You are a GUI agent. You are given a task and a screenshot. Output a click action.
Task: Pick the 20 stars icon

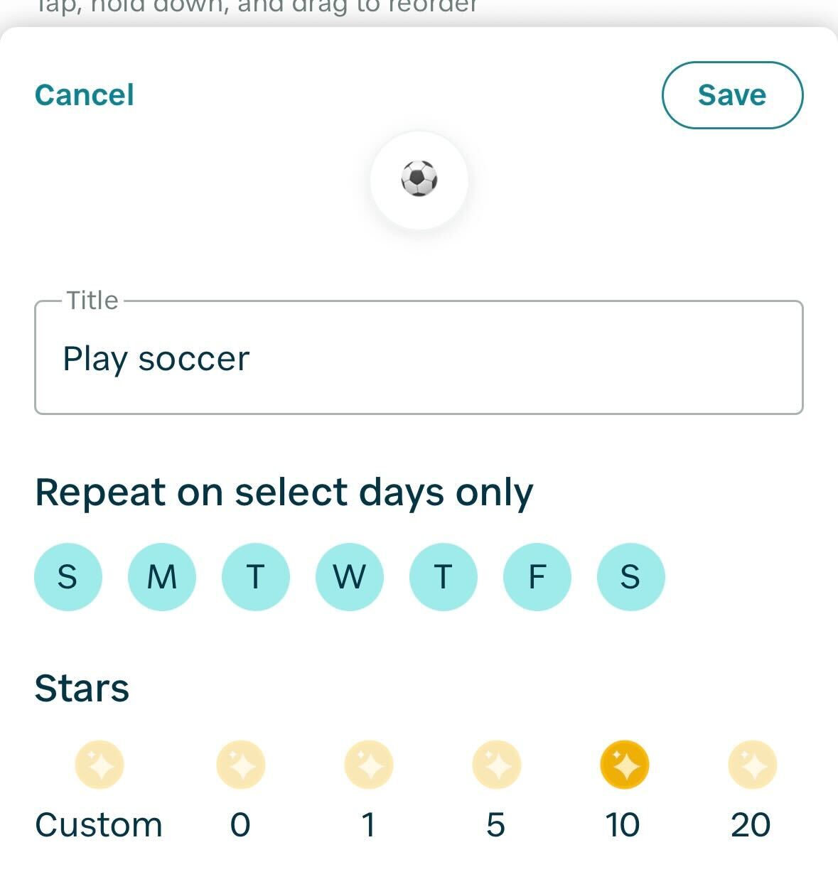click(752, 765)
